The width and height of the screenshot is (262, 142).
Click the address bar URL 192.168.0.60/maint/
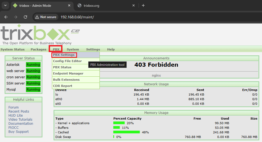(x=77, y=17)
